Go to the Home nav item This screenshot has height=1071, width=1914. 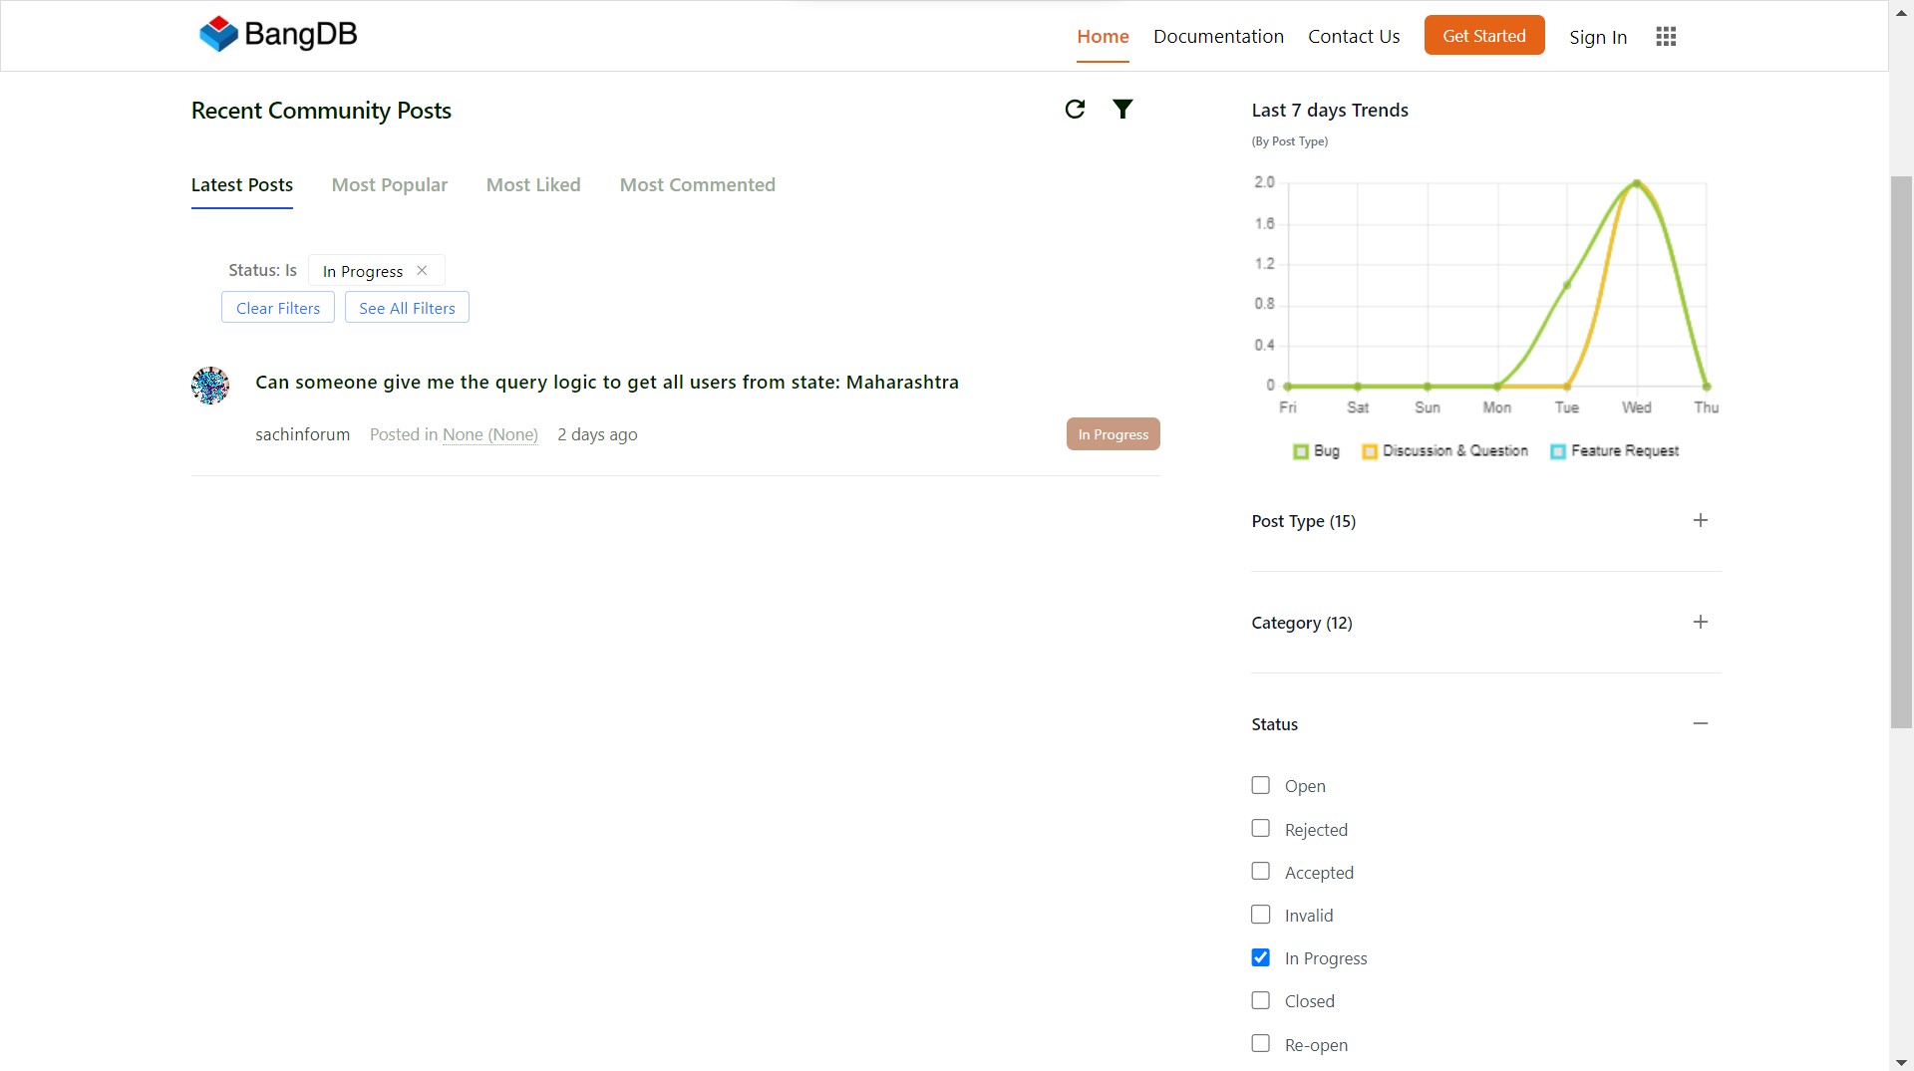pyautogui.click(x=1103, y=36)
